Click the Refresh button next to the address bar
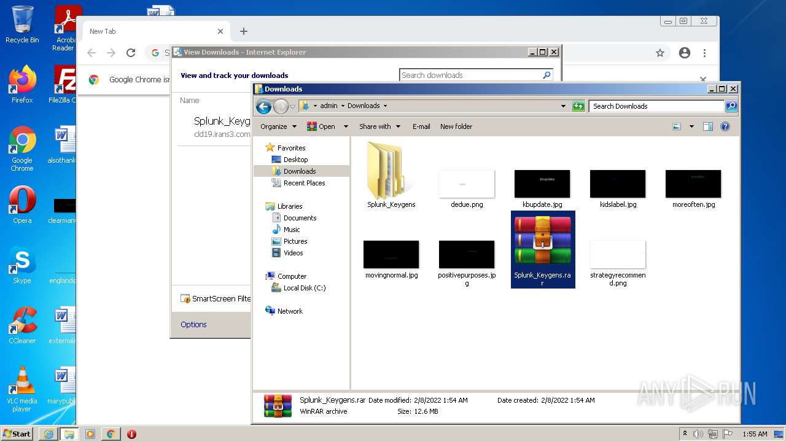This screenshot has height=442, width=786. tap(578, 106)
